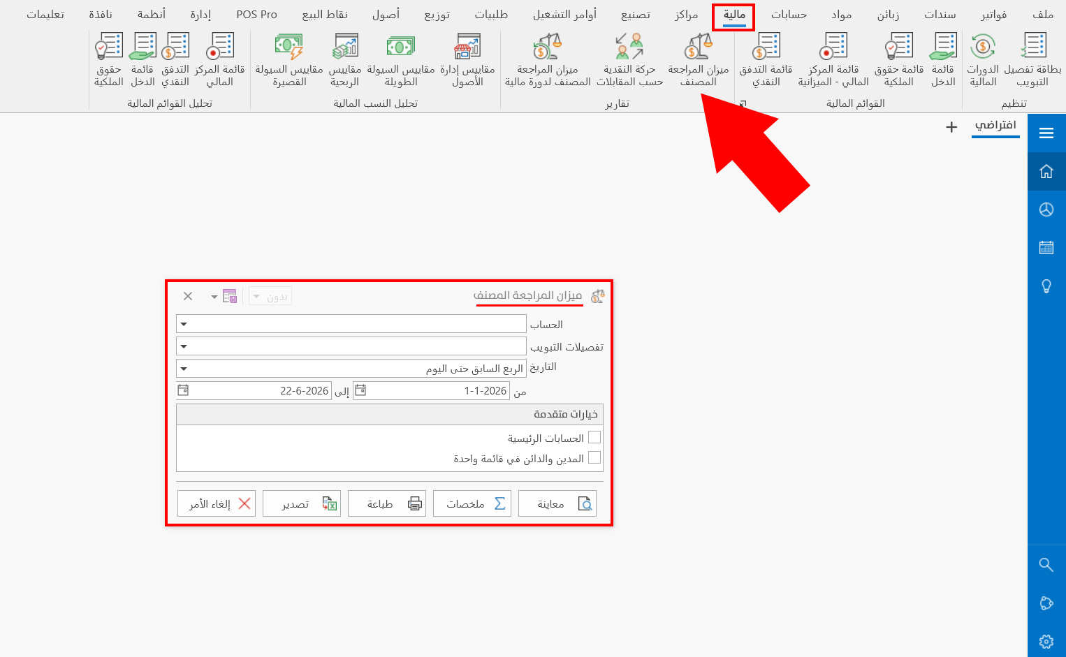Click the settings gear in sidebar
1066x657 pixels.
tap(1046, 641)
